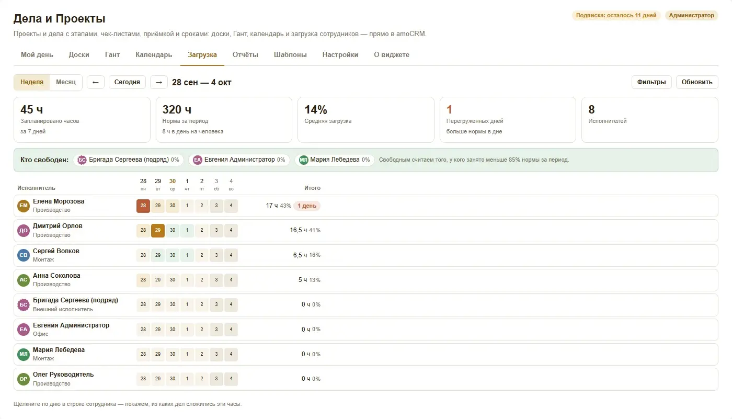Open the Доски tab

click(79, 54)
